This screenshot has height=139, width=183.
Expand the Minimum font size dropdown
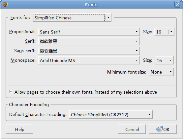tap(161, 72)
